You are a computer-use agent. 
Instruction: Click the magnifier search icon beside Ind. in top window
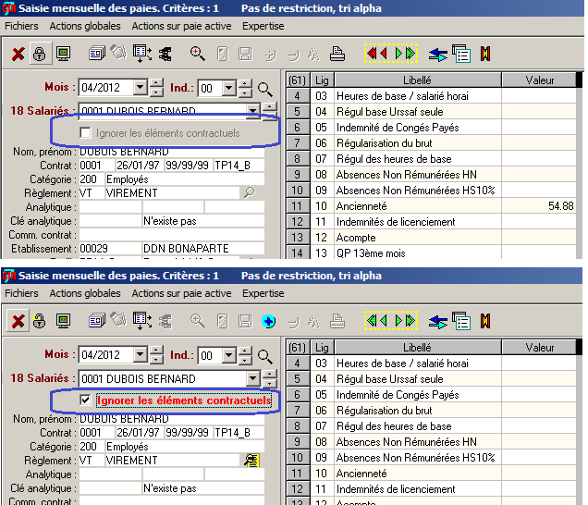coord(265,90)
